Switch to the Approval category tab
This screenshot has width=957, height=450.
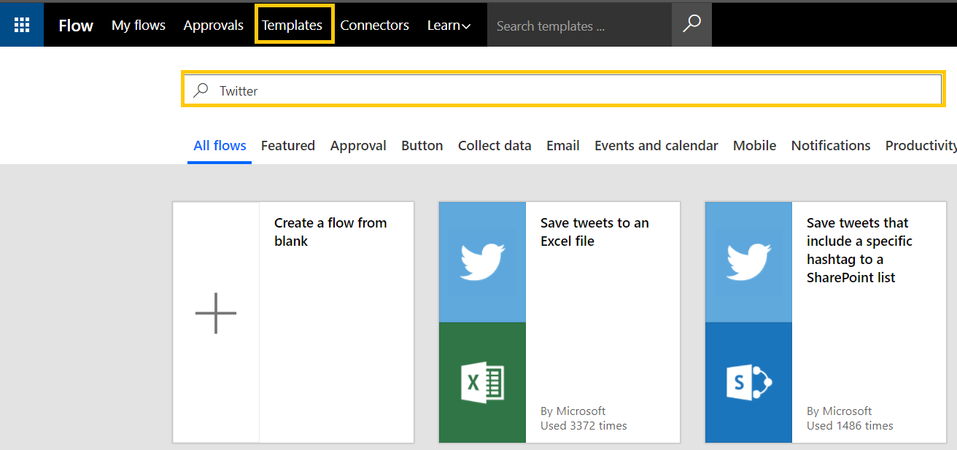tap(358, 145)
